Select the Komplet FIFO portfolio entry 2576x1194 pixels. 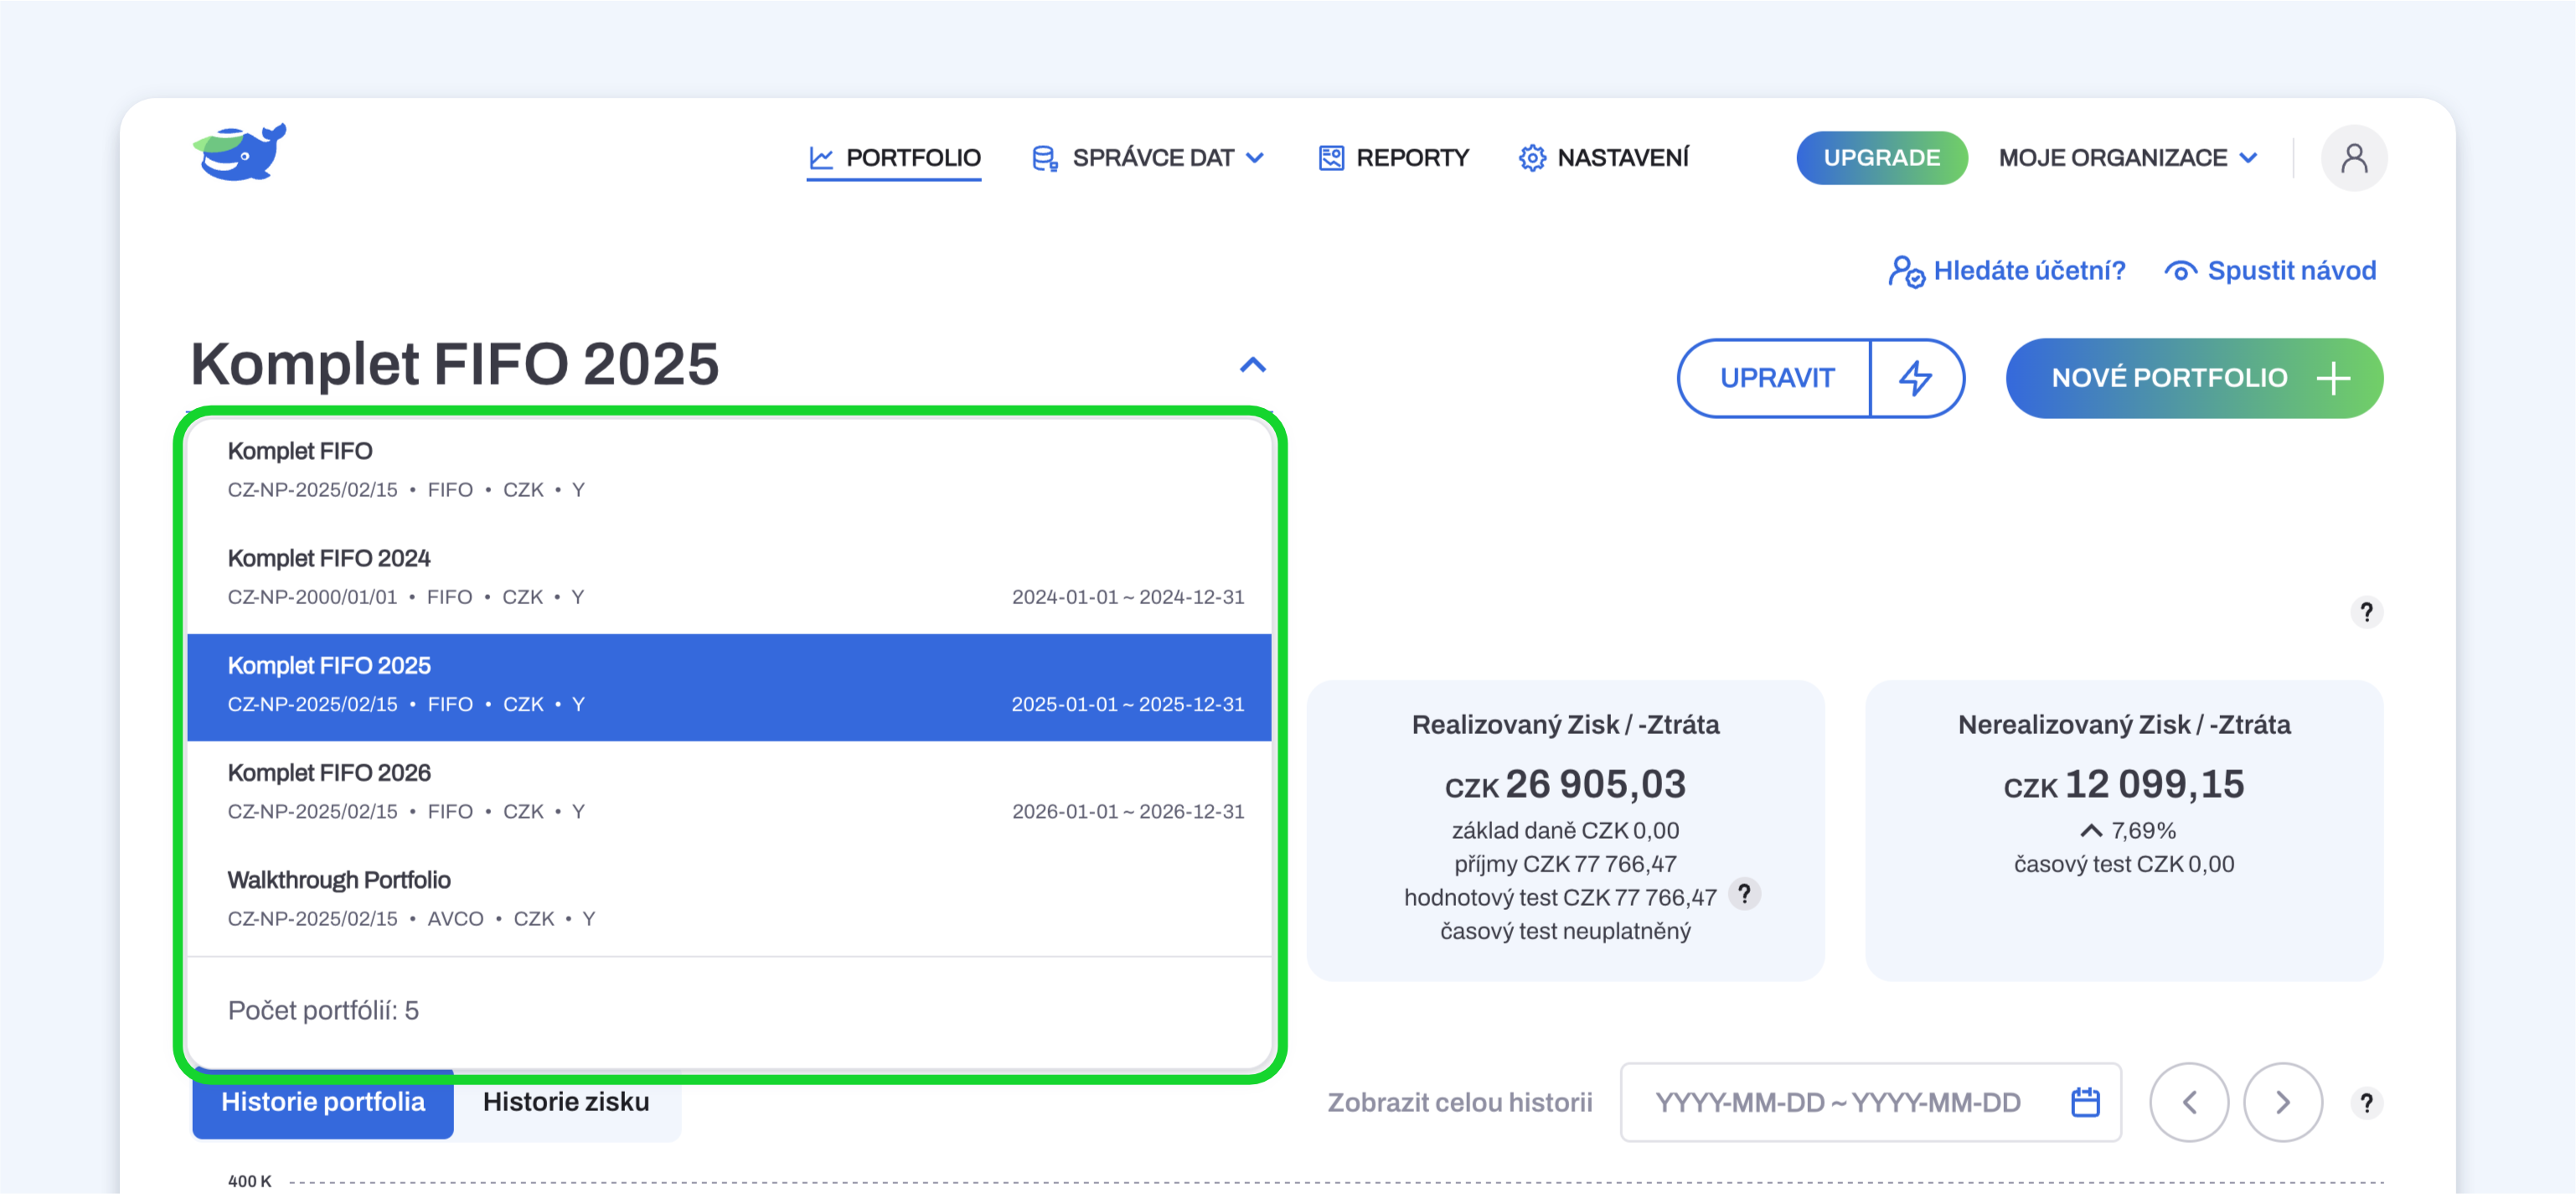tap(729, 471)
